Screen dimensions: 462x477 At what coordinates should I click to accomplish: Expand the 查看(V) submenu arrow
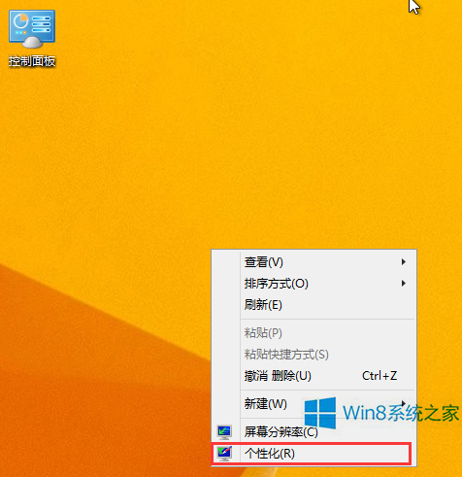point(404,261)
